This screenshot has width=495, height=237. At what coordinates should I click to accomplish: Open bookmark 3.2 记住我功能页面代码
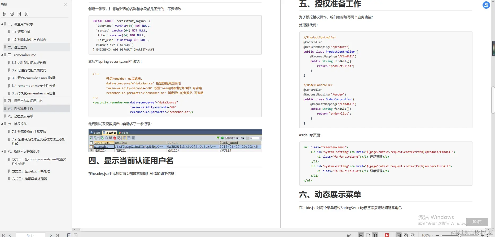point(29,70)
